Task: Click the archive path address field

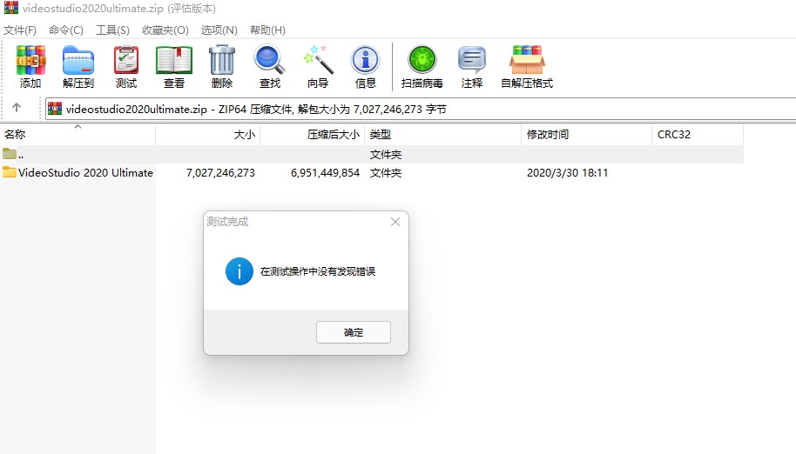Action: [x=421, y=109]
